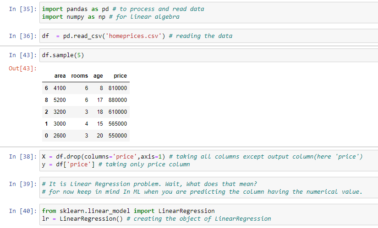Viewport: 378px width, 228px height.
Task: Click the comment cell In [39]
Action: point(209,188)
